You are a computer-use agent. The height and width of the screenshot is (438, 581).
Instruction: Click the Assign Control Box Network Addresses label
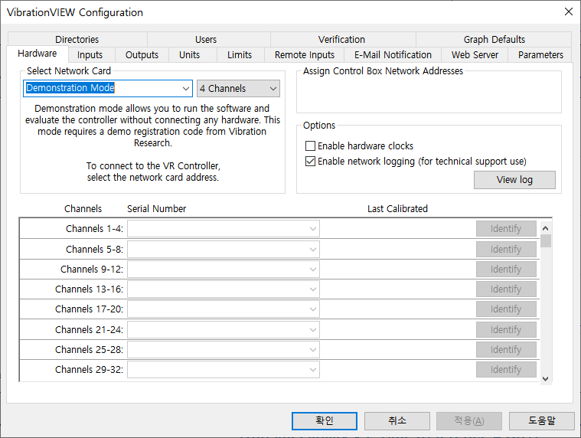(383, 71)
